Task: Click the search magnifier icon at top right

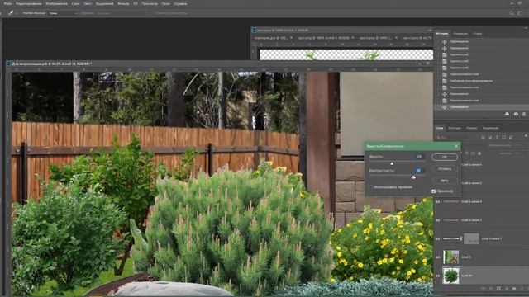Action: 512,13
